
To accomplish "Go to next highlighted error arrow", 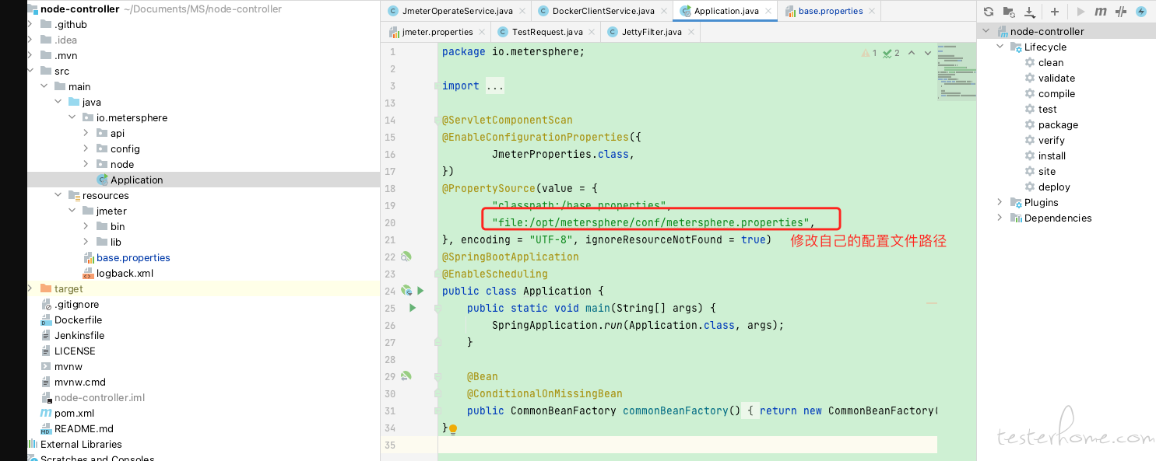I will 928,53.
